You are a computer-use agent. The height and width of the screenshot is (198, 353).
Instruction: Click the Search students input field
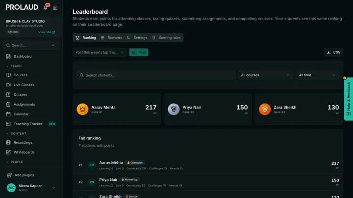click(156, 75)
